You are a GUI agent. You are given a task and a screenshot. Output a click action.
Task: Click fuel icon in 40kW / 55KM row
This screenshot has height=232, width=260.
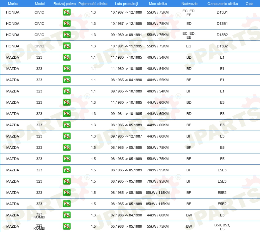[66, 80]
